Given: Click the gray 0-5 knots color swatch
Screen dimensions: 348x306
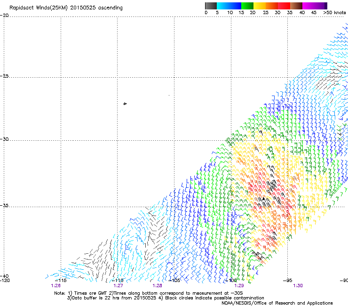Looking at the screenshot, I should 211,6.
